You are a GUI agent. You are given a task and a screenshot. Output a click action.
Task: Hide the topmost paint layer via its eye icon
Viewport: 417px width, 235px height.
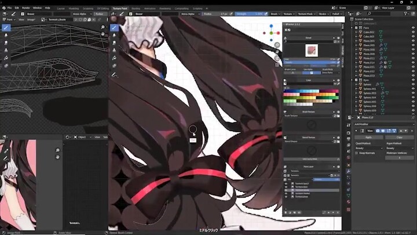(286, 183)
